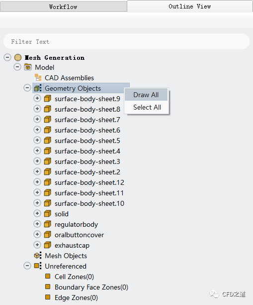The width and height of the screenshot is (253, 305).
Task: Click the Mesh Objects icon
Action: (38, 256)
